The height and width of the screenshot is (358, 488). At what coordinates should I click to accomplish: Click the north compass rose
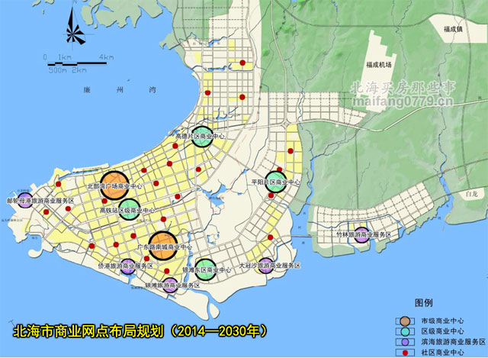75,32
